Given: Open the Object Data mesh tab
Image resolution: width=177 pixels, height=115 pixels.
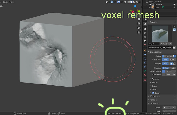Looking at the screenshot, I should click(145, 71).
